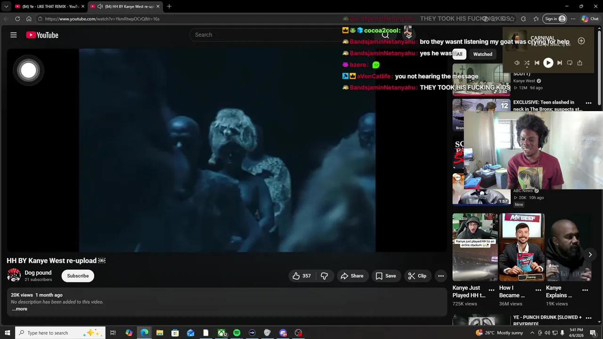Open Copilot Chat sidebar
The height and width of the screenshot is (339, 603).
(x=590, y=19)
